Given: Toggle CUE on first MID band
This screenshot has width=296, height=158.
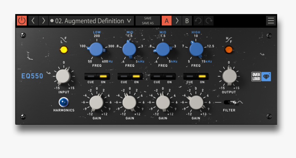Looking at the screenshot, I should click(x=124, y=77).
